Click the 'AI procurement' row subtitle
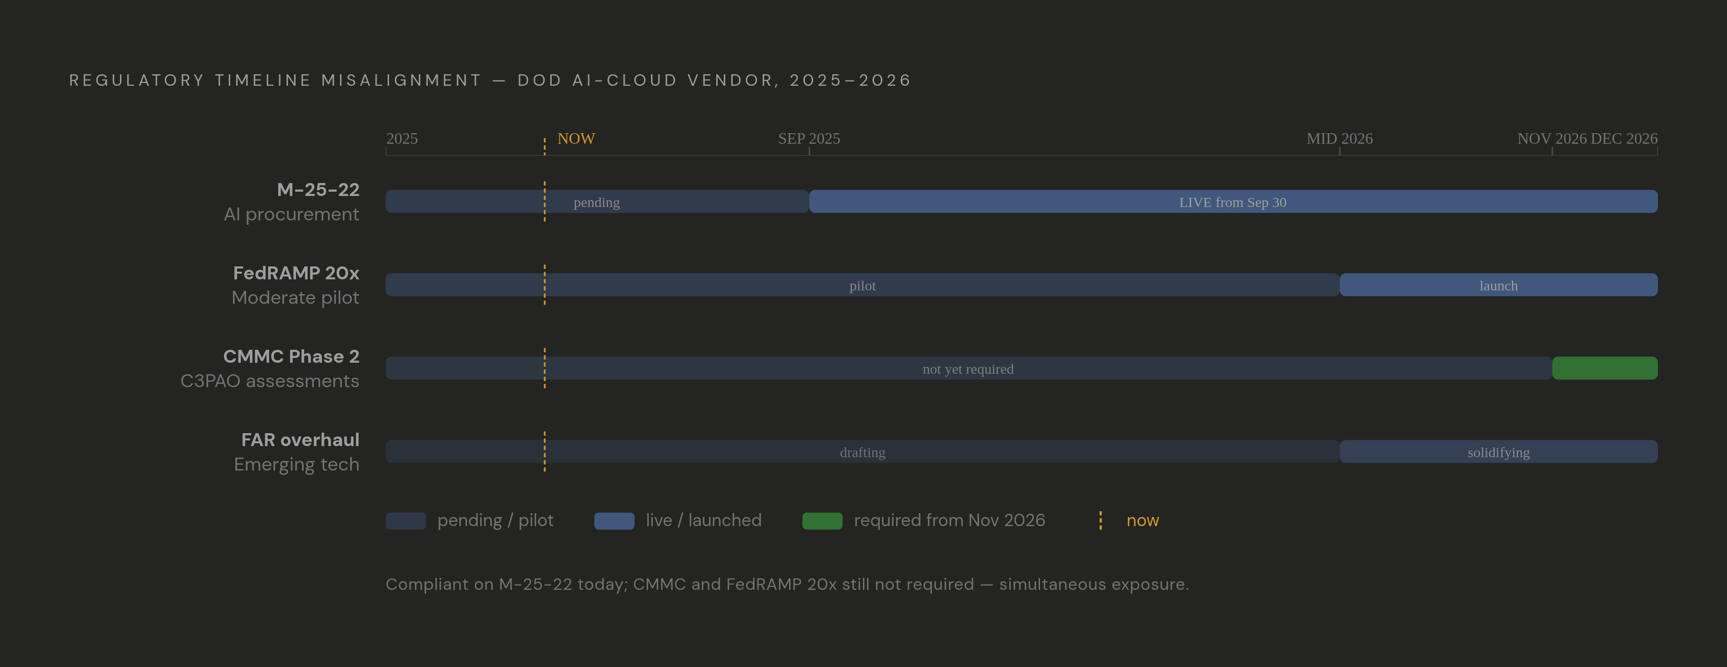The image size is (1727, 667). [292, 214]
